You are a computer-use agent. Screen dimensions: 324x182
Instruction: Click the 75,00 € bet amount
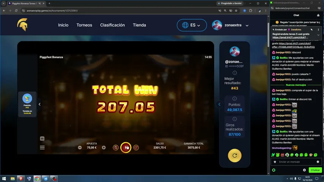click(x=92, y=147)
